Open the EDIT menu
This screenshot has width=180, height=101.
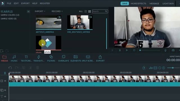pyautogui.click(x=16, y=3)
